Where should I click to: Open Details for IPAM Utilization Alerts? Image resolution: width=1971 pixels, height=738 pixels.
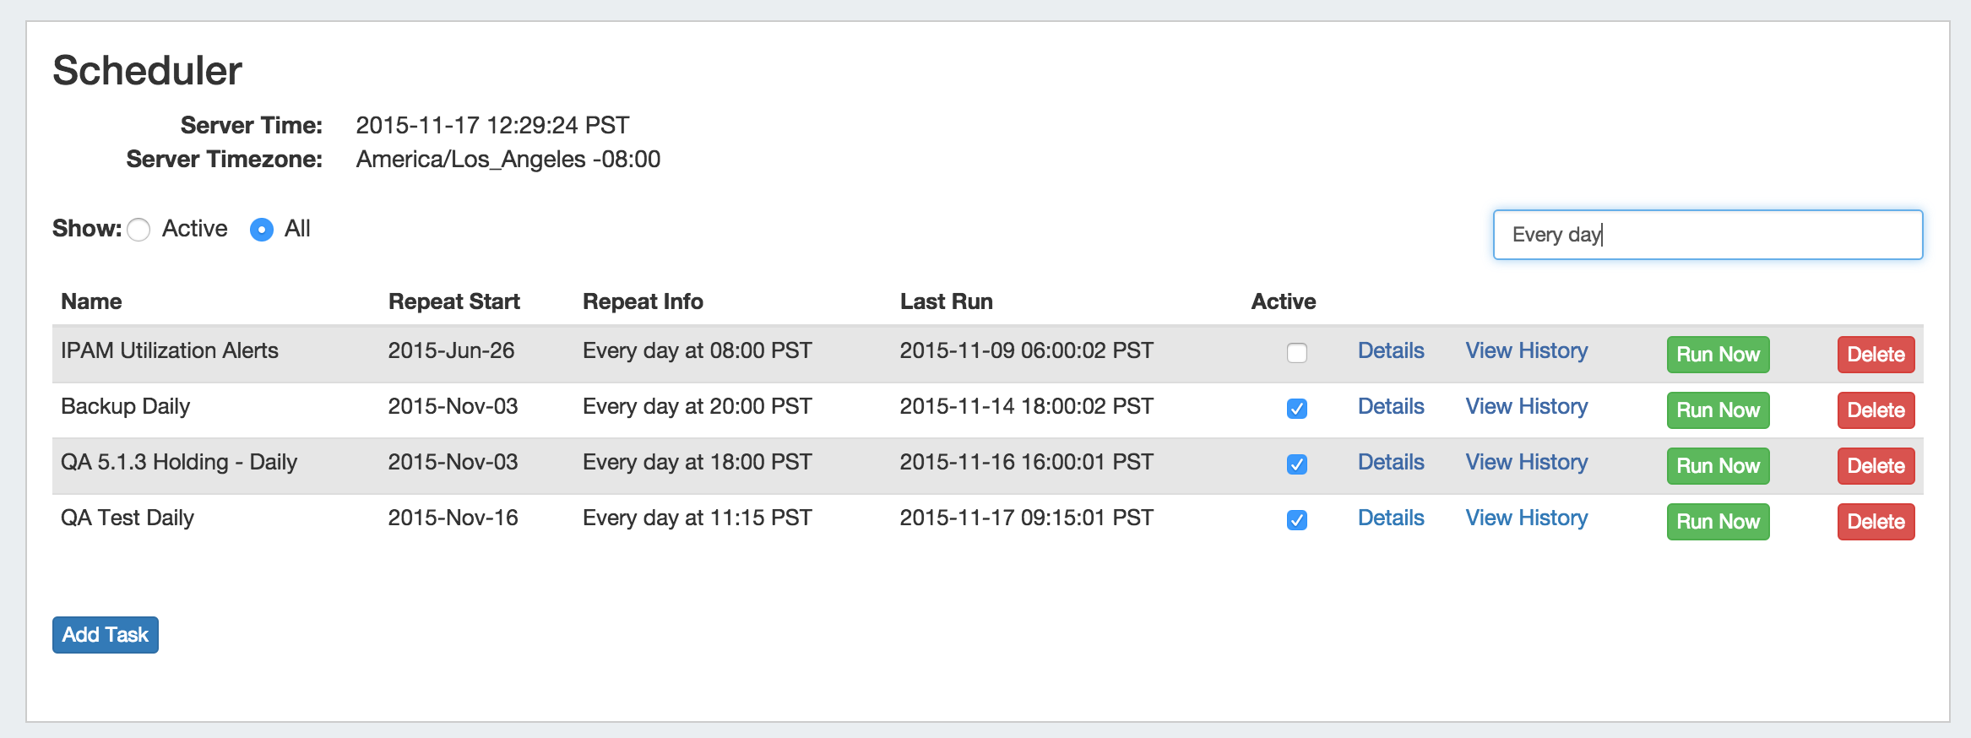pos(1390,350)
